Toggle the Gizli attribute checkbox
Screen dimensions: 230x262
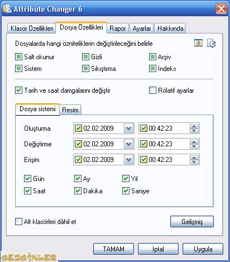[x=85, y=57]
